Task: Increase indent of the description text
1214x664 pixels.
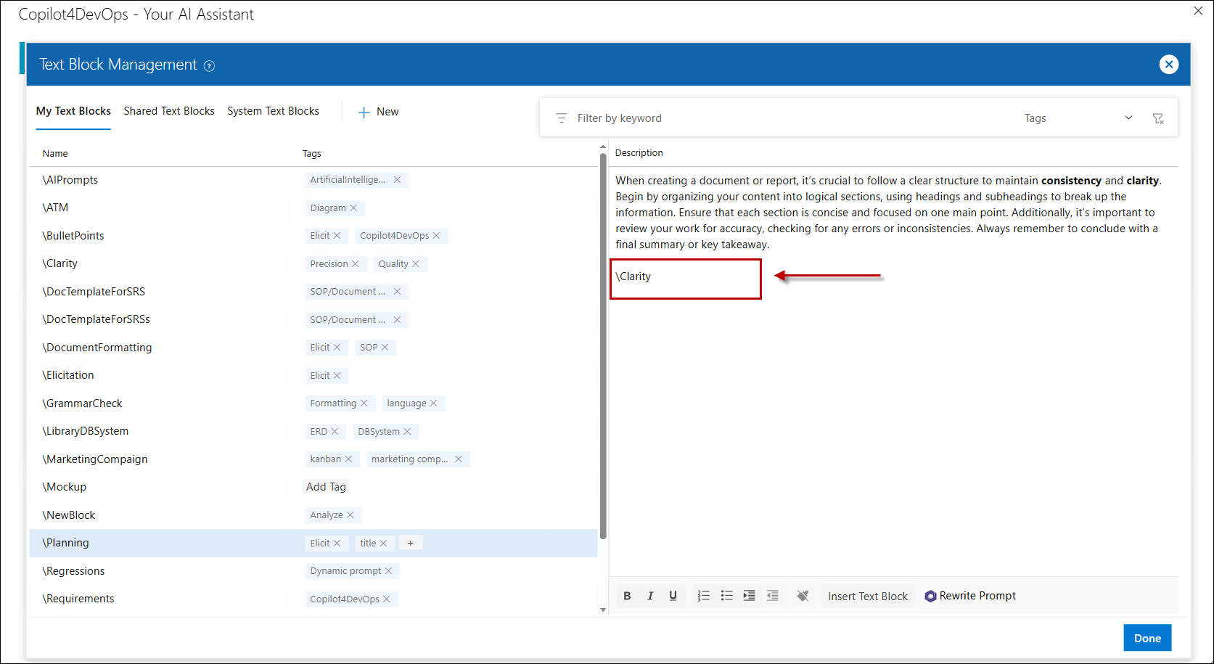Action: pyautogui.click(x=749, y=596)
